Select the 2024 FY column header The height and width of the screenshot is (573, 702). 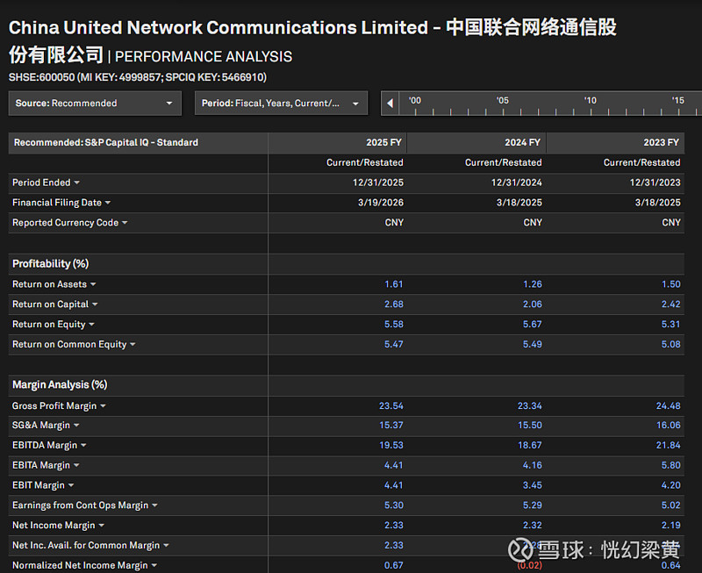tap(523, 142)
